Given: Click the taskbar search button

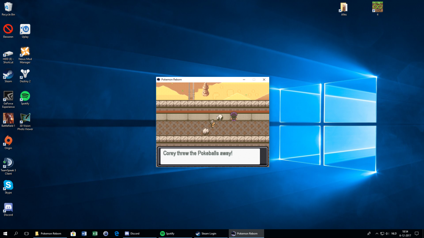Looking at the screenshot, I should click(16, 233).
